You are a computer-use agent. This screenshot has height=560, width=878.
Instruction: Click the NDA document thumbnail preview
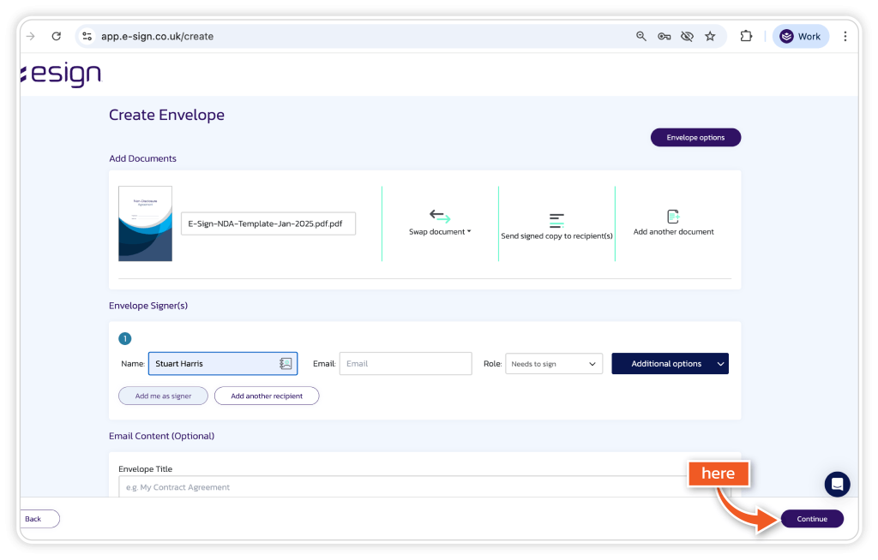pyautogui.click(x=145, y=223)
